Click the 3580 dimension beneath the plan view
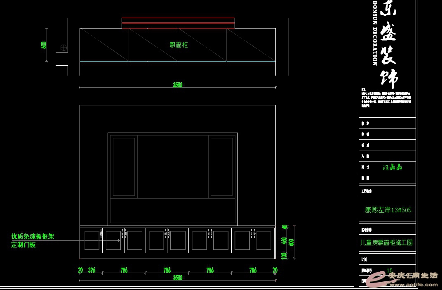The image size is (442, 290). [177, 85]
